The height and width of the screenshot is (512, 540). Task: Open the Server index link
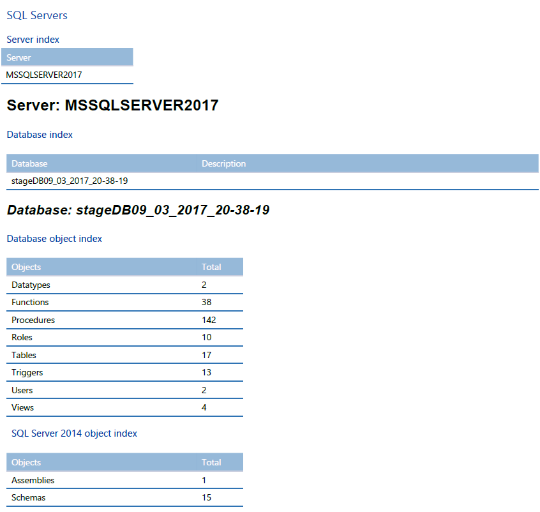point(33,40)
